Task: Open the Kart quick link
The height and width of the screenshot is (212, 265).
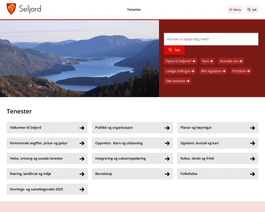Action: tap(207, 61)
